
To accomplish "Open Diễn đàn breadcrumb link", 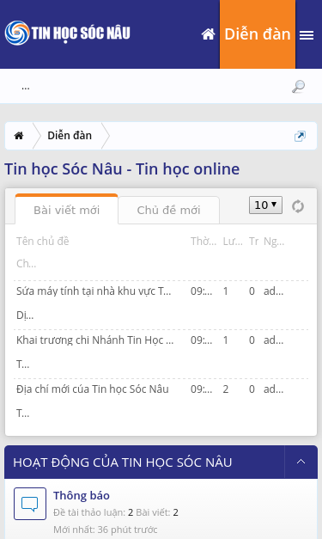I will pyautogui.click(x=70, y=136).
